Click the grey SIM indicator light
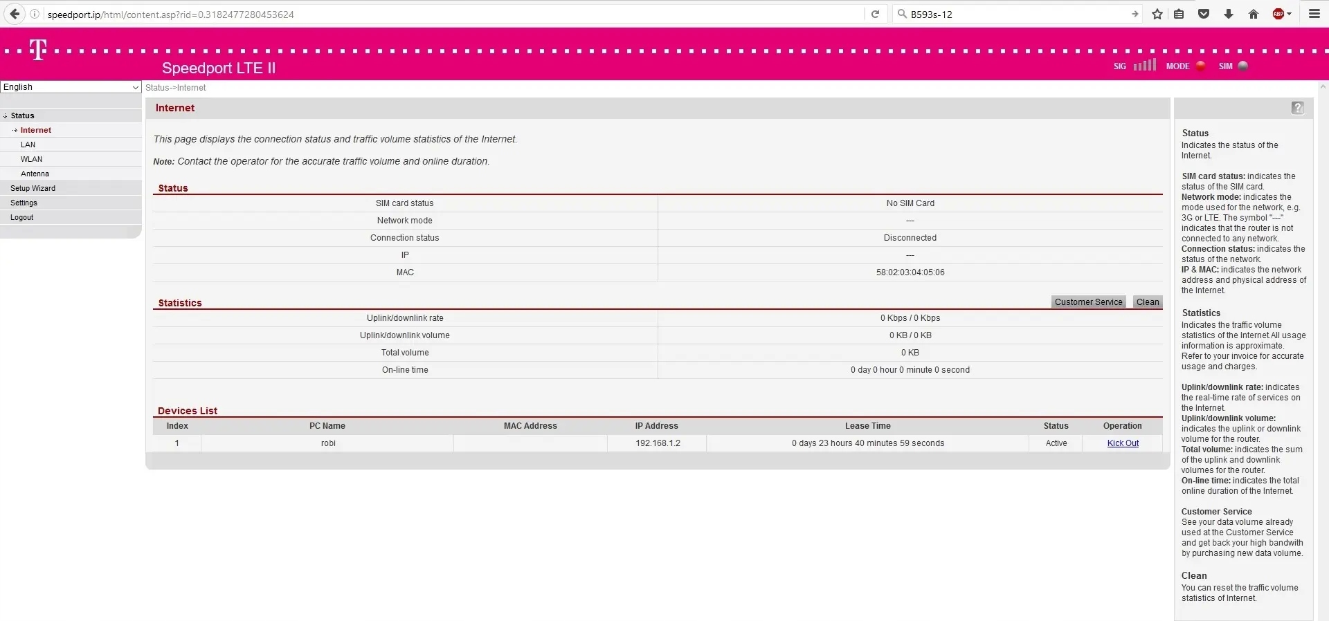The image size is (1329, 621). pyautogui.click(x=1243, y=66)
